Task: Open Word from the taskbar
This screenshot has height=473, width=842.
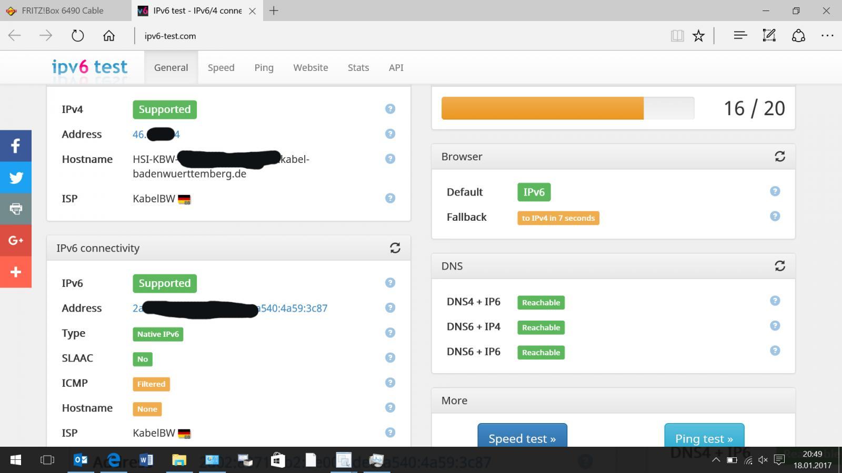Action: [146, 460]
